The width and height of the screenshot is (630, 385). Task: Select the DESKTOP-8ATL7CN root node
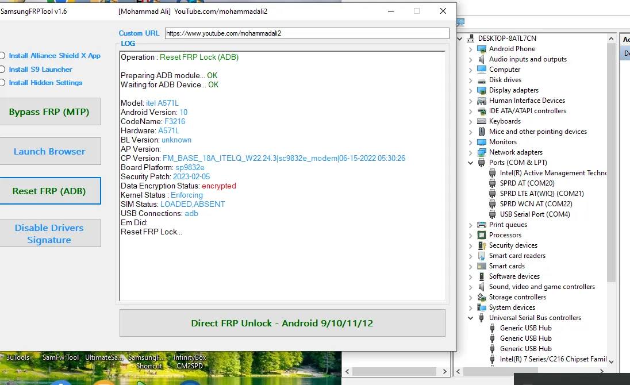[506, 38]
